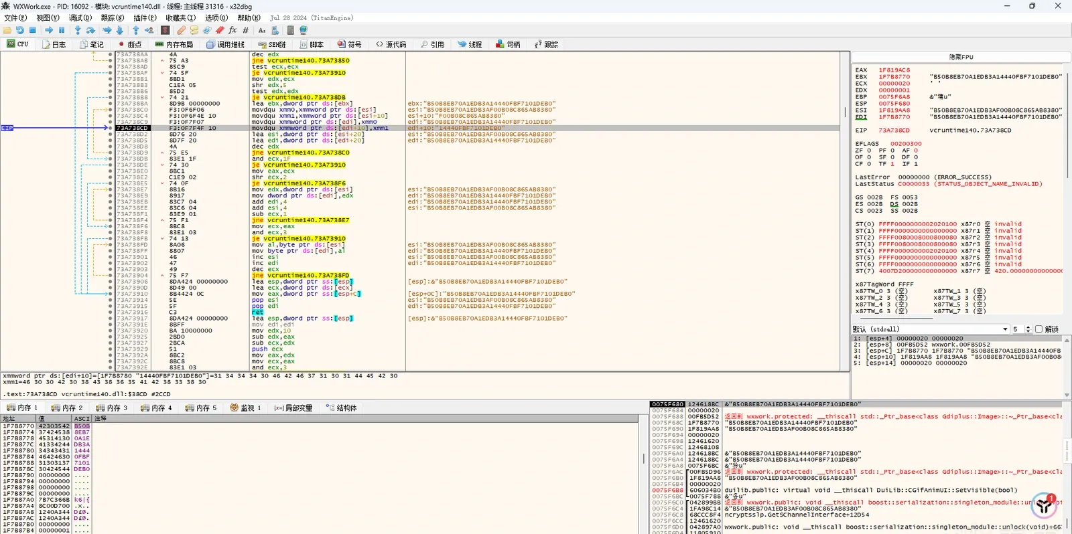
Task: Open the patches bandage icon
Action: [181, 30]
